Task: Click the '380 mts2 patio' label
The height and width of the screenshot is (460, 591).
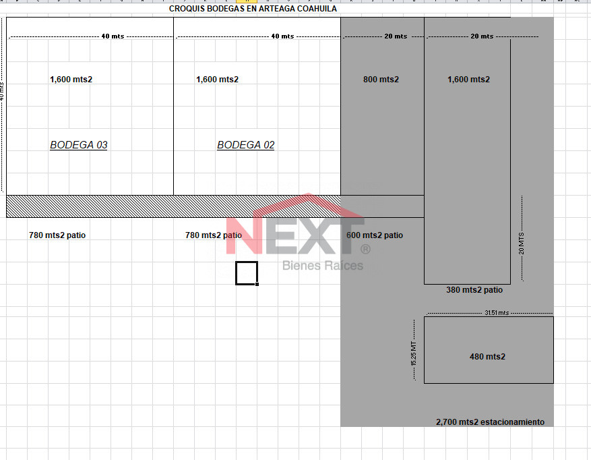Action: [474, 290]
